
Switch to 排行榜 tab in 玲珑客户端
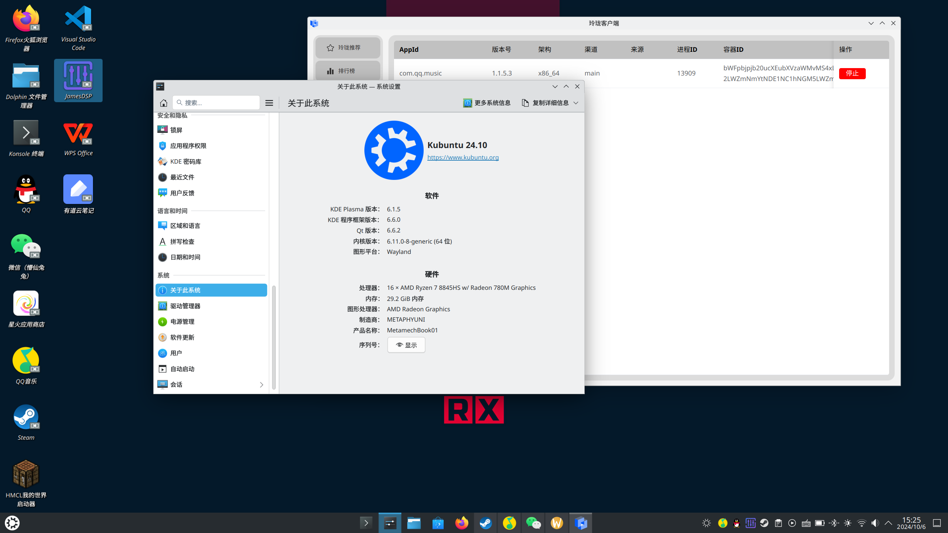[x=348, y=71]
